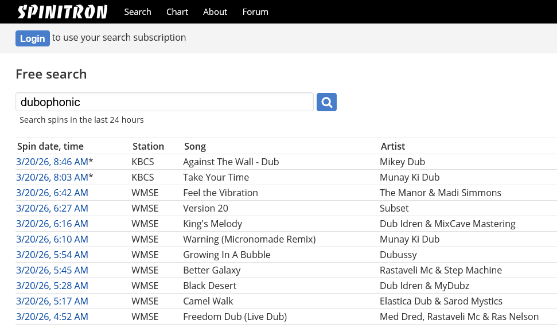
Task: Select song 'Version 20'
Action: [205, 208]
